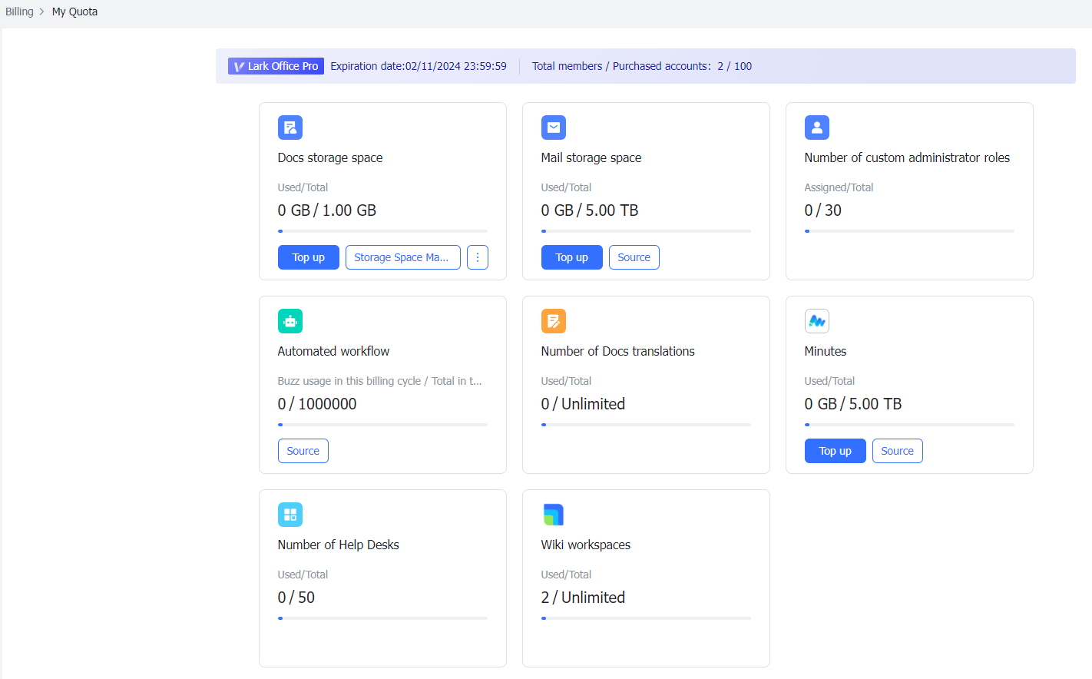Click the "2 / Unlimited" wiki value
1092x679 pixels.
point(583,598)
